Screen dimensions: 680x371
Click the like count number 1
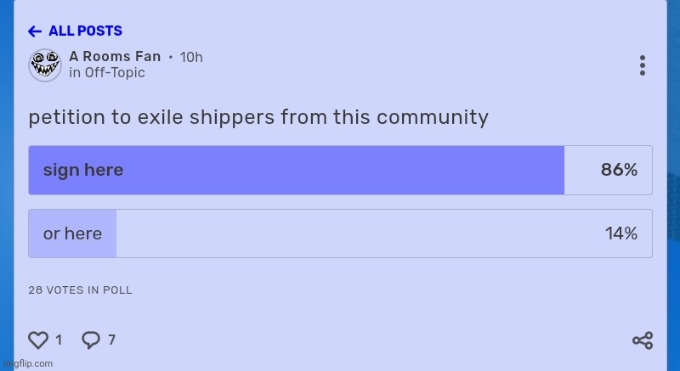tap(59, 340)
